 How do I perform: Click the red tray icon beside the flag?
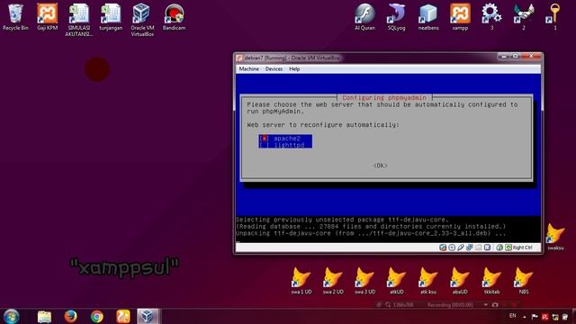545,317
